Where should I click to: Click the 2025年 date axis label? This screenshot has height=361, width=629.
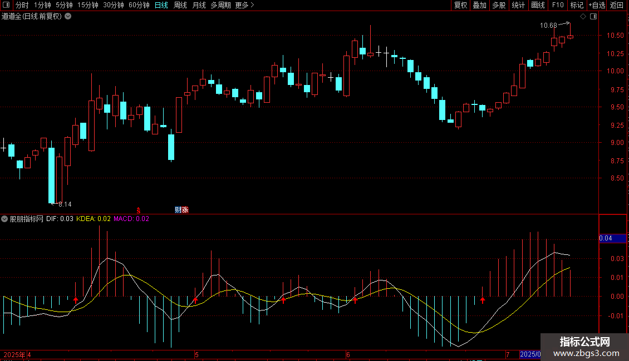pyautogui.click(x=14, y=354)
